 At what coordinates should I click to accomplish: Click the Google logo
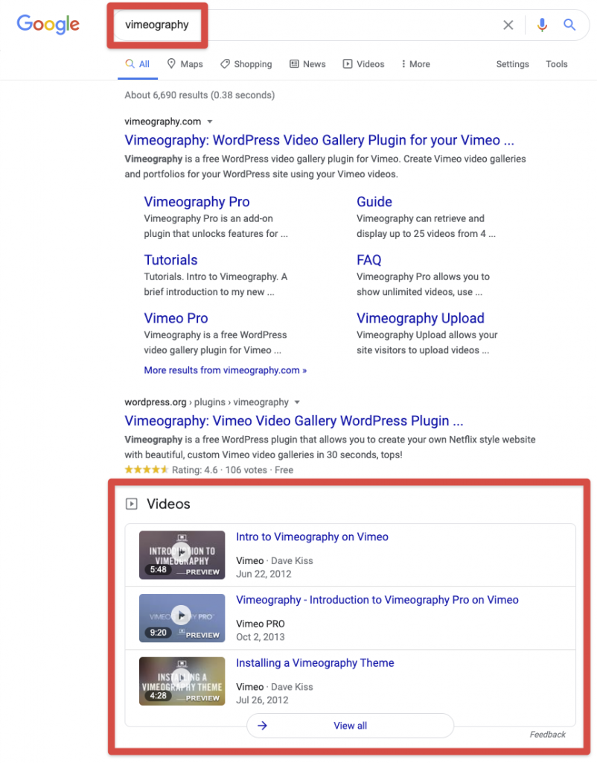[48, 25]
